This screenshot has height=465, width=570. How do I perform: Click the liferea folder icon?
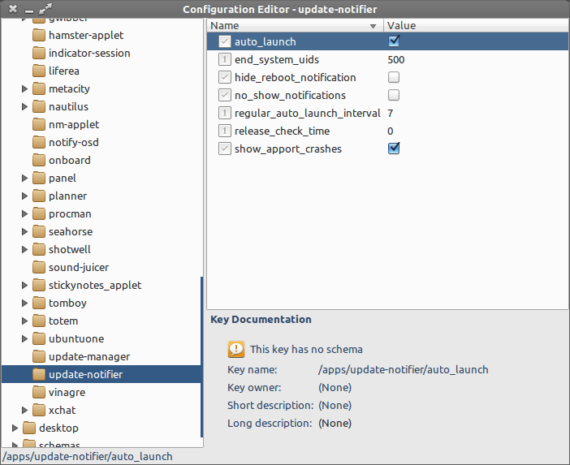(x=38, y=71)
